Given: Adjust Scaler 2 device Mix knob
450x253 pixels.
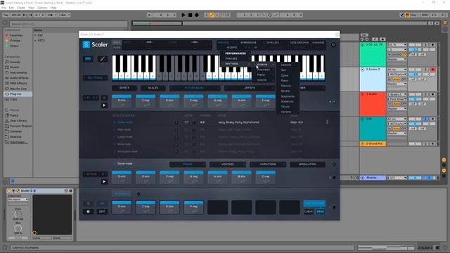Looking at the screenshot, I should coord(18,228).
